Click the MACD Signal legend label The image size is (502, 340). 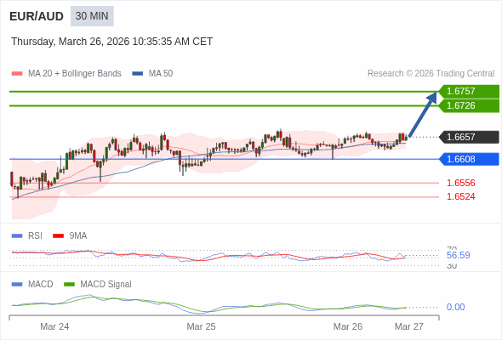106,284
